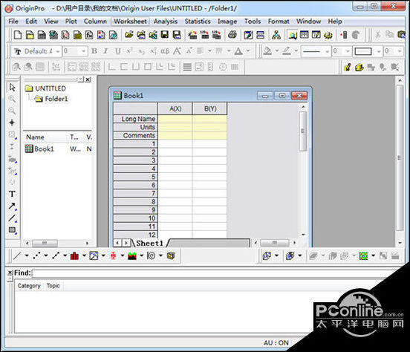The height and width of the screenshot is (352, 410).
Task: Open the File menu
Action: (13, 22)
